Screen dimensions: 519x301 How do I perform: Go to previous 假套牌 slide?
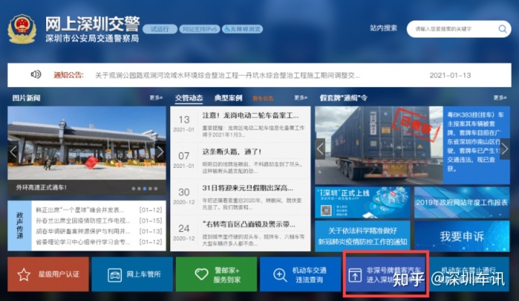click(x=320, y=149)
